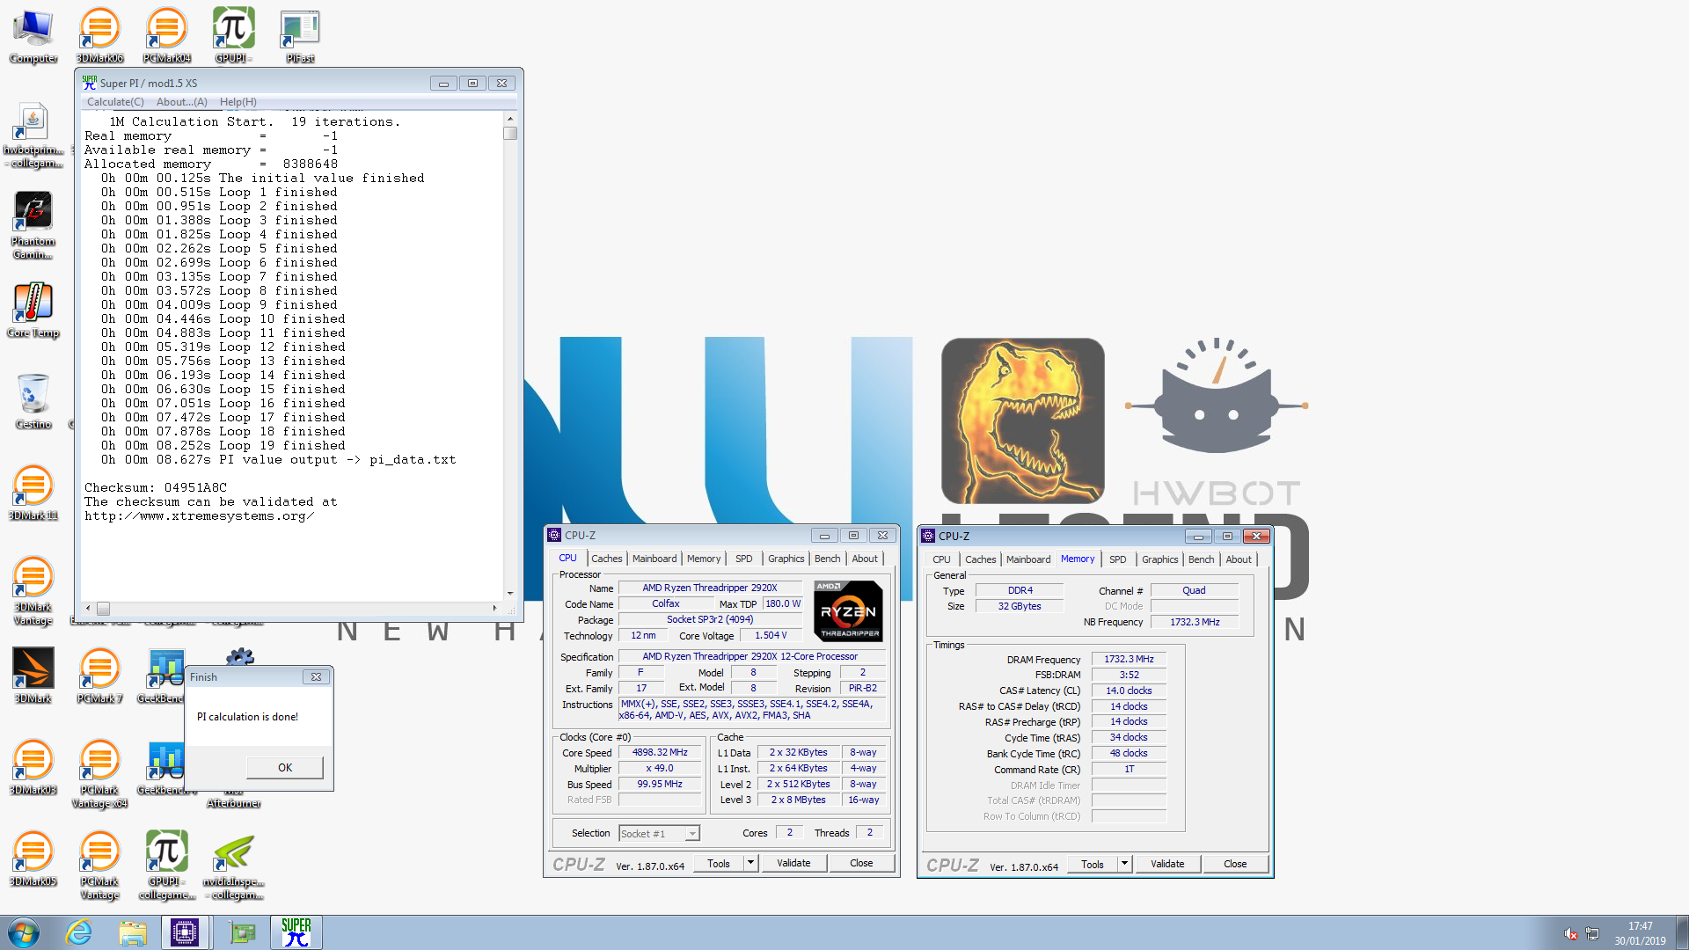Switch to CPU-Z via taskbar icon
This screenshot has width=1689, height=950.
click(185, 932)
